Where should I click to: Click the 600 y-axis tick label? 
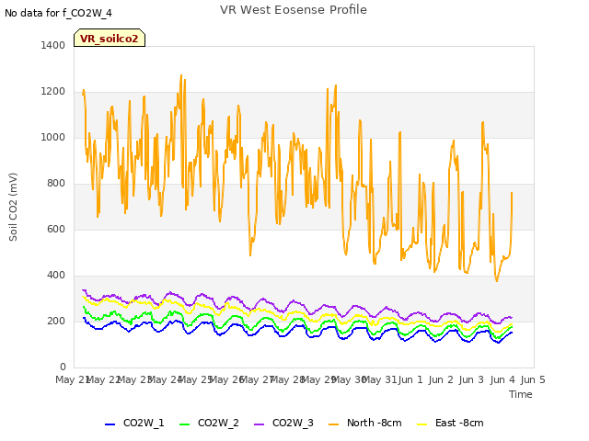point(56,229)
